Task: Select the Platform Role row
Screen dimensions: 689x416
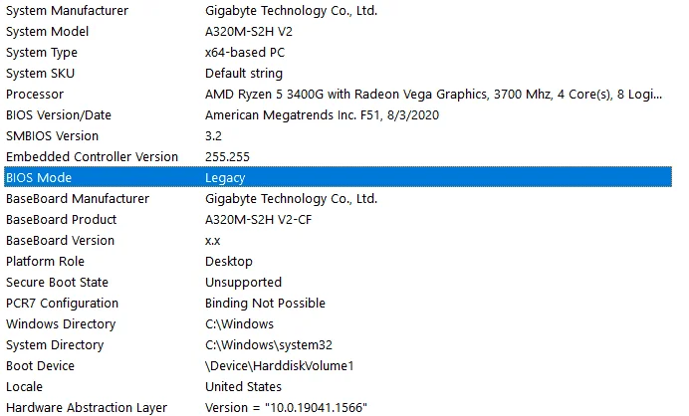Action: (338, 261)
